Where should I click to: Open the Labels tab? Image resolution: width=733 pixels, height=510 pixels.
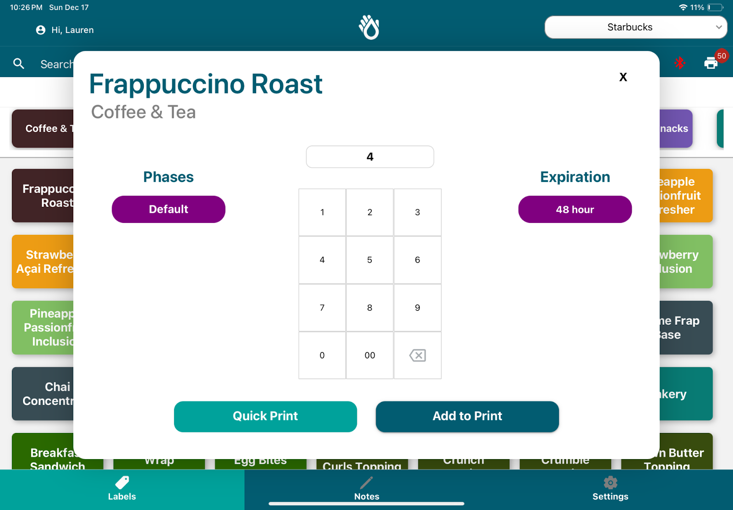122,489
